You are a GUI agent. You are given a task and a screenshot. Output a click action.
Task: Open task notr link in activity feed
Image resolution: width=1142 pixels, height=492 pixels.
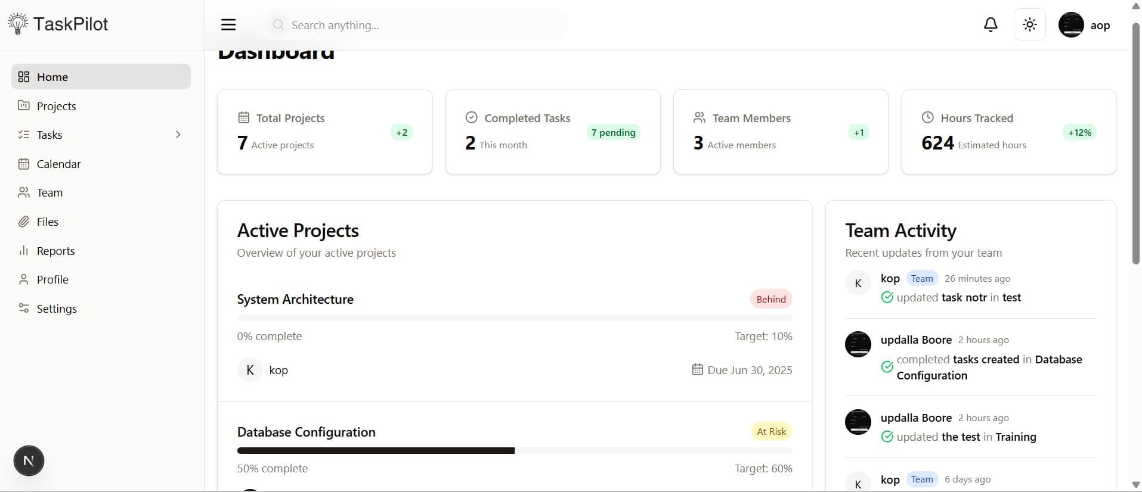[x=964, y=297]
